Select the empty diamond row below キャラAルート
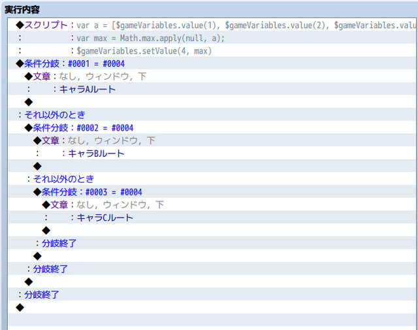 (x=212, y=102)
